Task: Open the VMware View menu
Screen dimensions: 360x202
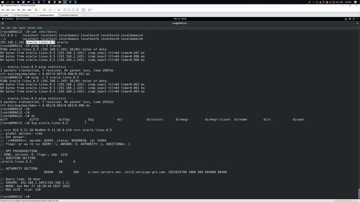Action: (13, 10)
